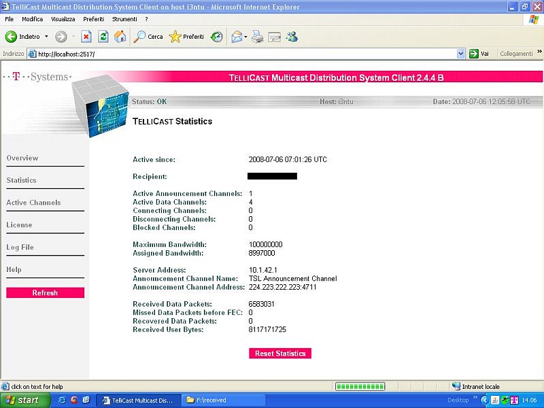Viewport: 544px width, 408px height.
Task: Click the Mail envelope icon
Action: (237, 37)
